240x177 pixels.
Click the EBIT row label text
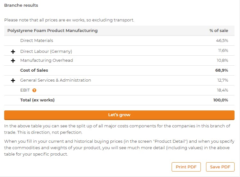pos(25,90)
